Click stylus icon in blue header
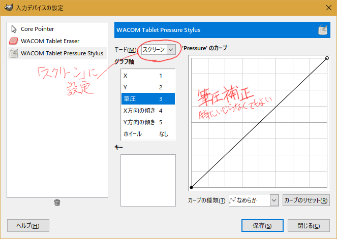Viewport: 337px width, 239px height. [x=323, y=30]
